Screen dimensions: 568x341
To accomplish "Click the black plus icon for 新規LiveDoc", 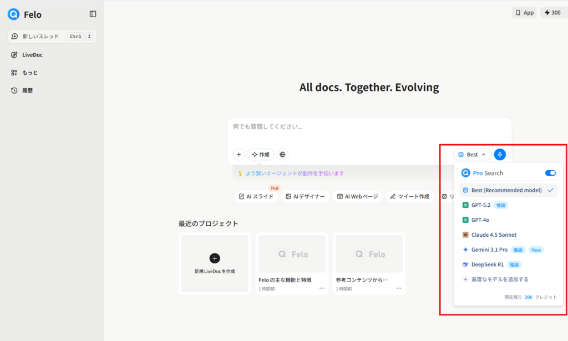I will click(x=215, y=258).
